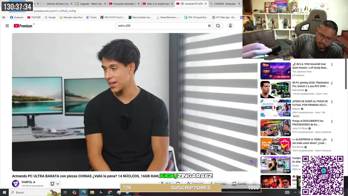Open options for Perú futsal podio video
This screenshot has width=348, height=196.
coord(332,102)
